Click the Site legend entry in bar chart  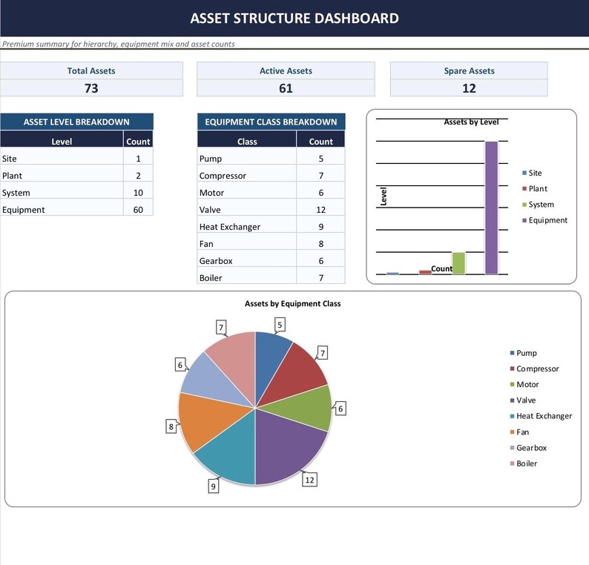(532, 173)
